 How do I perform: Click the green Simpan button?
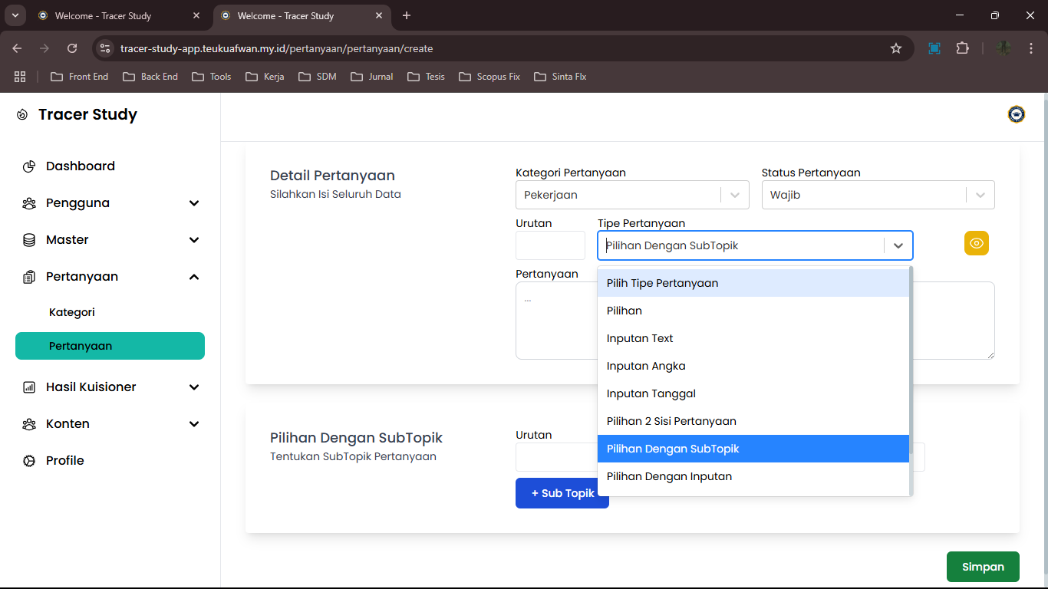pos(982,567)
